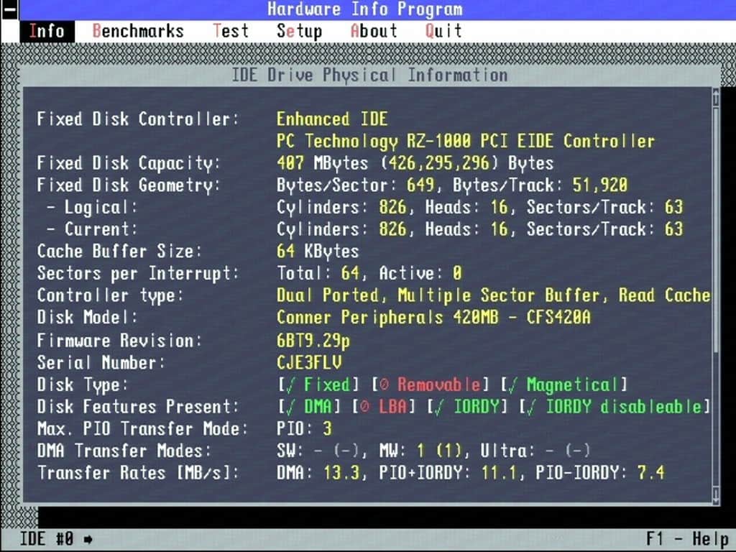Click the MW: 1 (1) DMA mode value
The height and width of the screenshot is (552, 736).
[421, 451]
